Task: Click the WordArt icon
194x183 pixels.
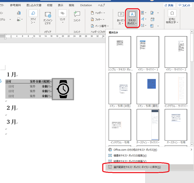Action: point(143,19)
